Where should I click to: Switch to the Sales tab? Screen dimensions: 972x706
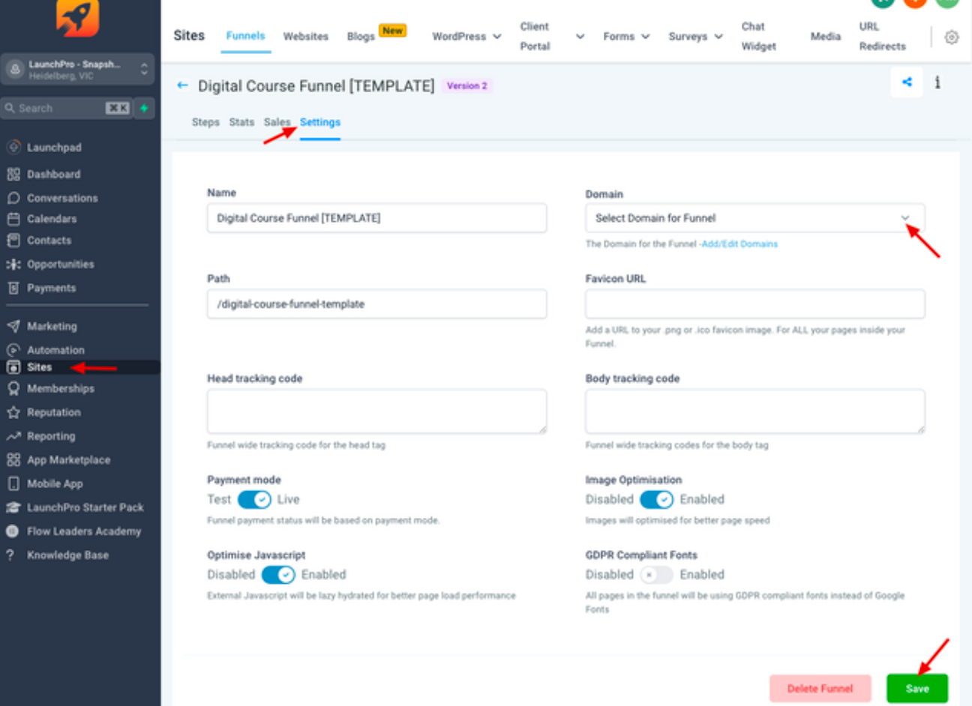(x=277, y=122)
